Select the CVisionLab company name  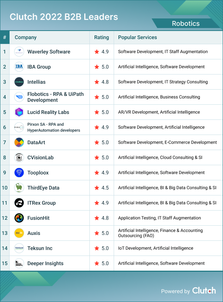pyautogui.click(x=40, y=157)
